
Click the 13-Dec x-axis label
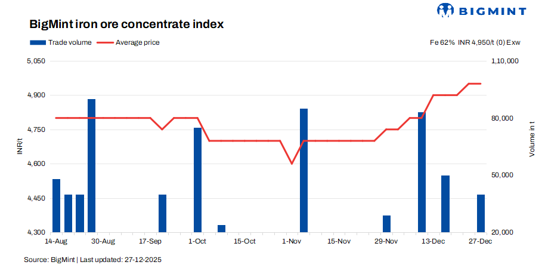coord(433,242)
